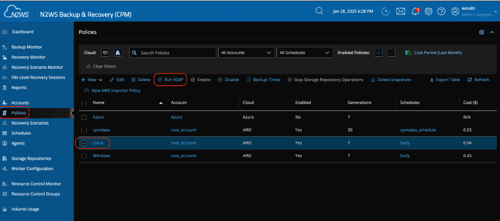The height and width of the screenshot is (221, 500).
Task: Open the All Accounts dropdown
Action: coord(246,52)
